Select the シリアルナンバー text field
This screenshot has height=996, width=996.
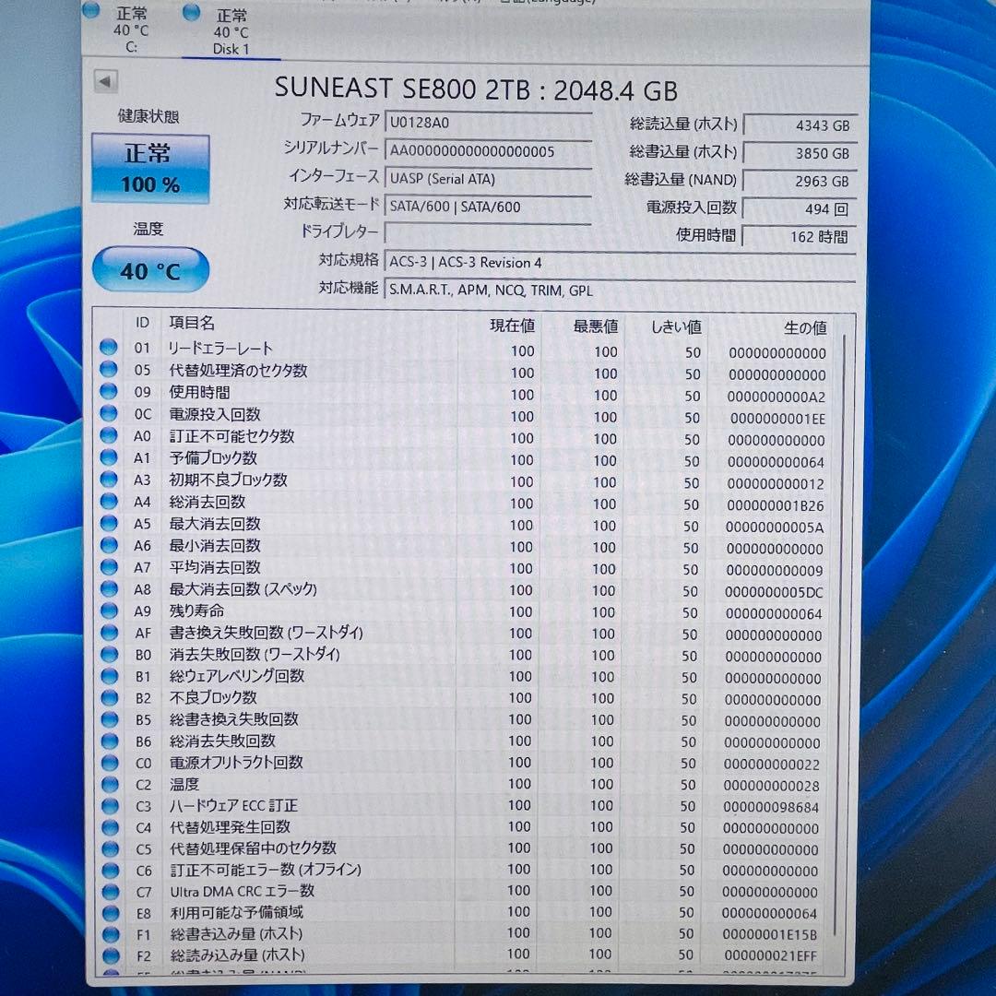point(489,148)
